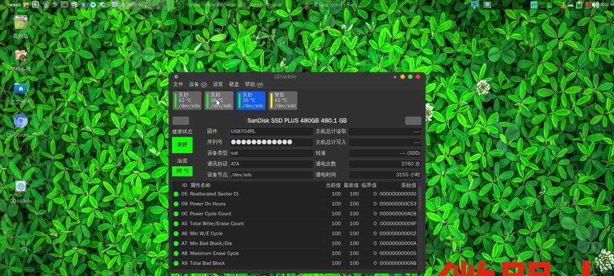Click the 转速 field showing (SSD)
This screenshot has height=276, width=614.
(385, 153)
